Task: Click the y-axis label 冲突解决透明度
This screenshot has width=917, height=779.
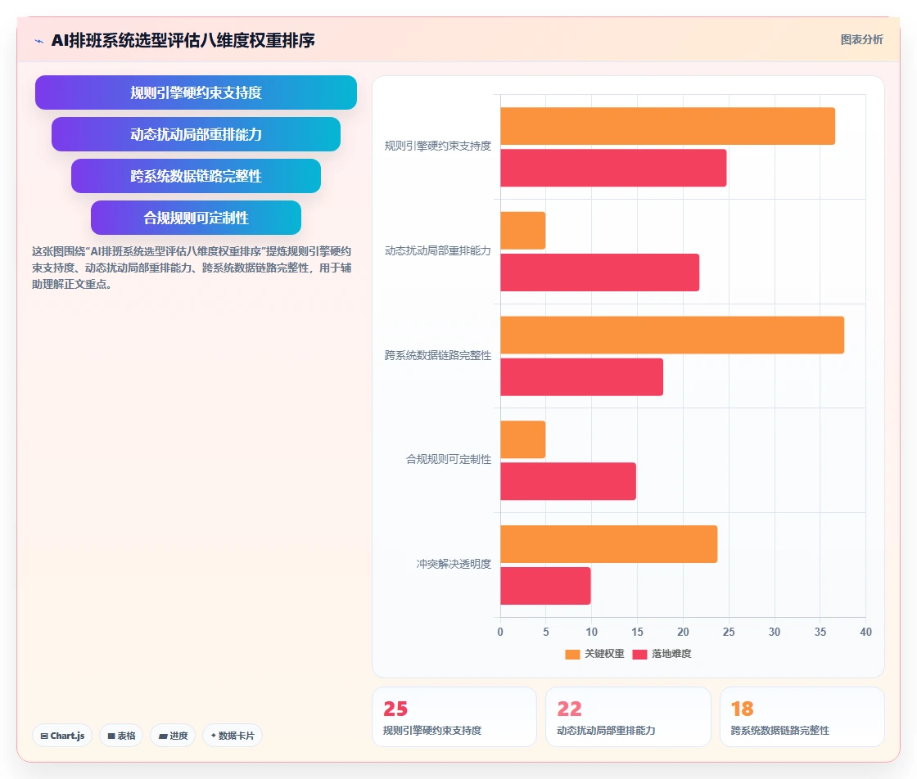Action: [454, 564]
